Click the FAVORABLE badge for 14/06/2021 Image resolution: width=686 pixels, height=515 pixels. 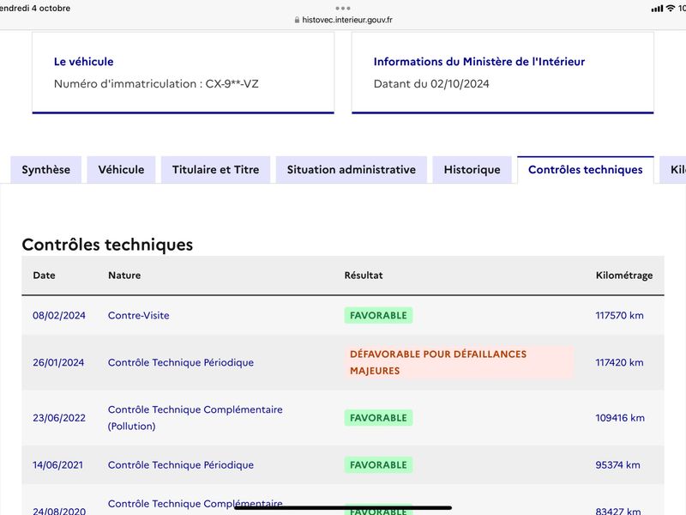click(378, 465)
